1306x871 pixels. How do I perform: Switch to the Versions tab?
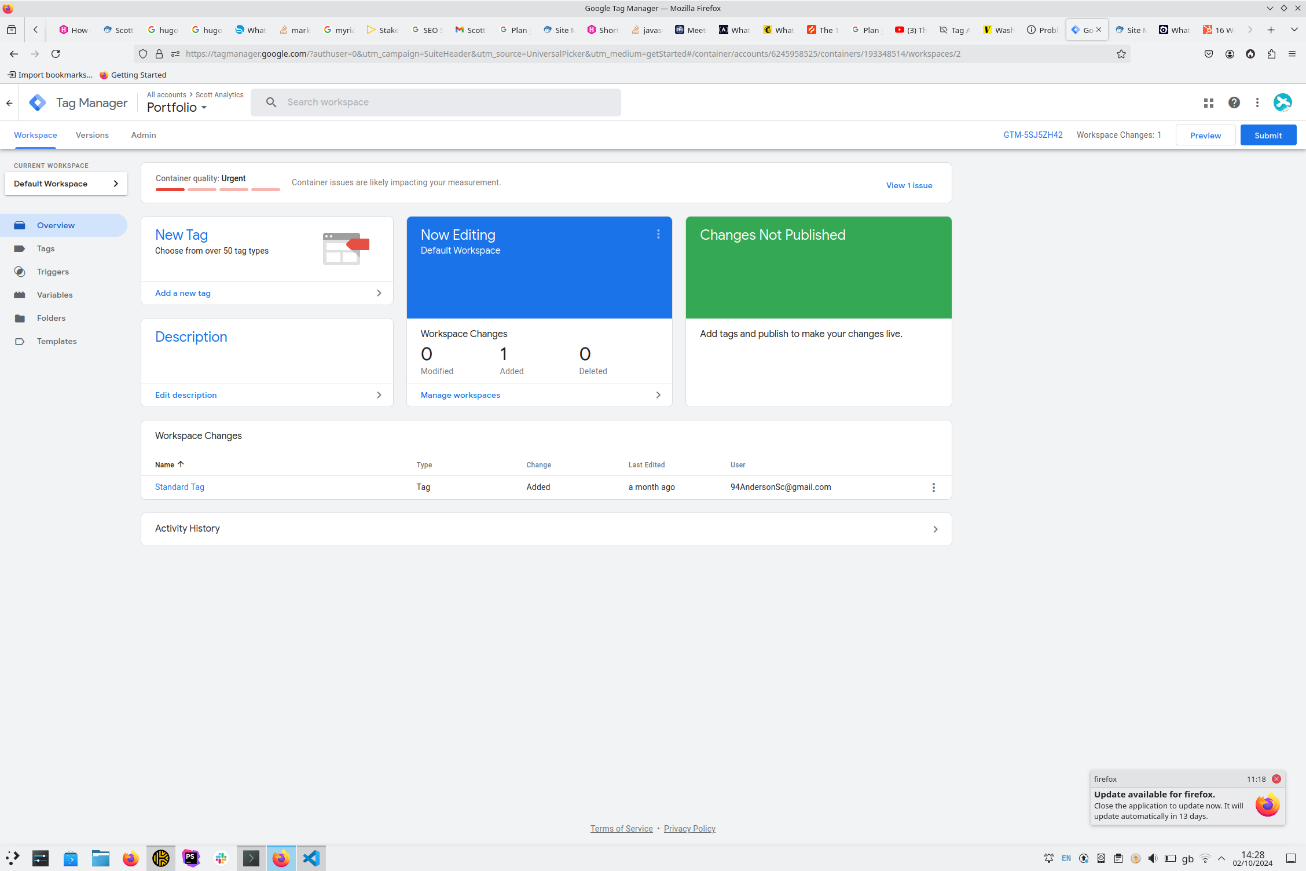91,135
